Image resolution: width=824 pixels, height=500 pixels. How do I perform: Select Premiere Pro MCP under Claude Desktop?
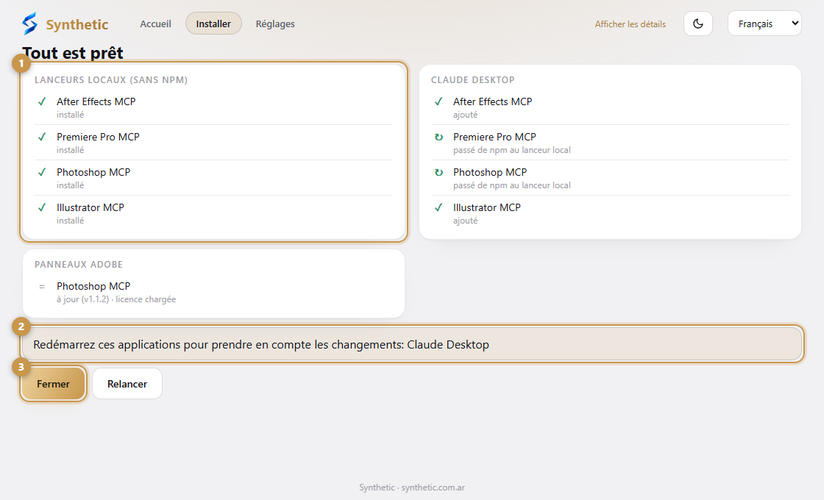coord(495,137)
